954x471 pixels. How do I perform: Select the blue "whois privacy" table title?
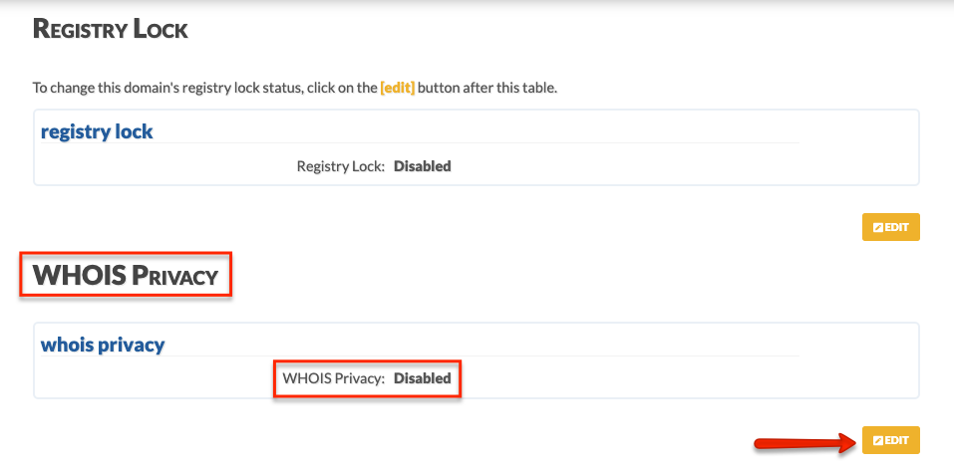point(103,345)
